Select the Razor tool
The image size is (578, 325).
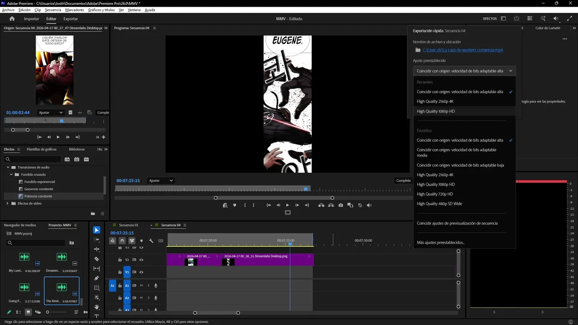(97, 259)
